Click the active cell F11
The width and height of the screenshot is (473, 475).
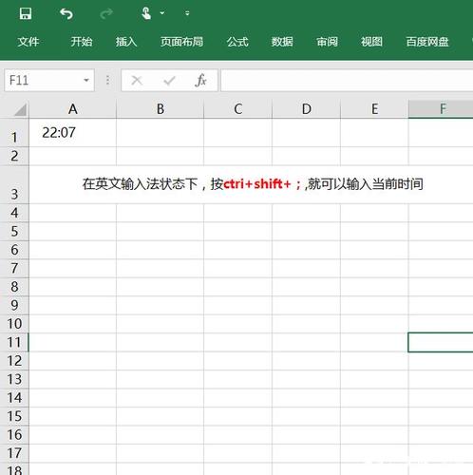coord(441,342)
